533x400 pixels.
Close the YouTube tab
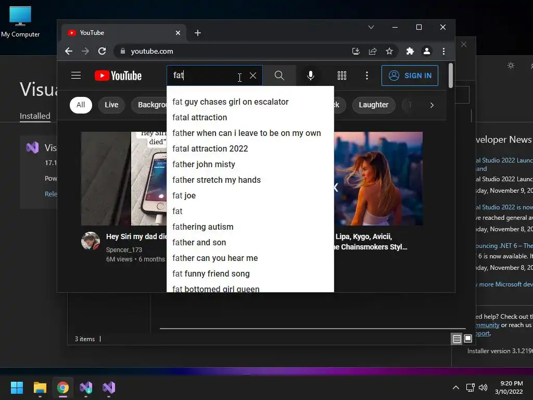[178, 33]
